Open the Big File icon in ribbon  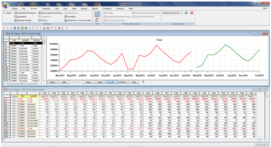pyautogui.click(x=97, y=17)
